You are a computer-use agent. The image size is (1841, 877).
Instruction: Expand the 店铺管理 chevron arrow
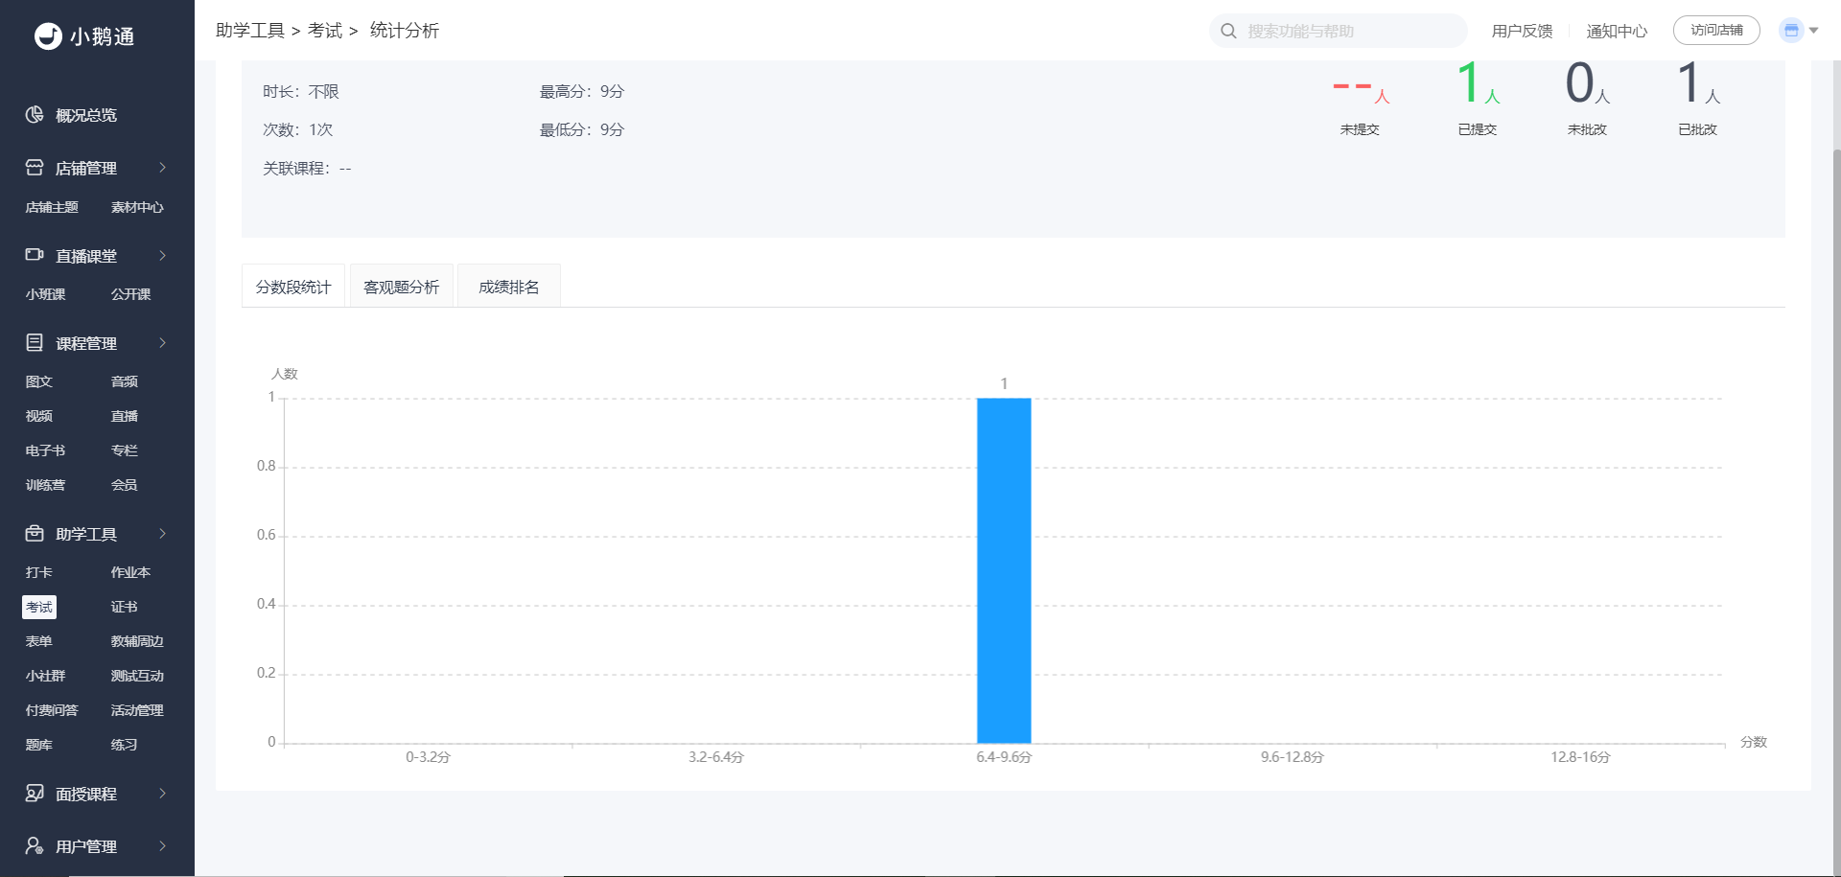pyautogui.click(x=163, y=168)
